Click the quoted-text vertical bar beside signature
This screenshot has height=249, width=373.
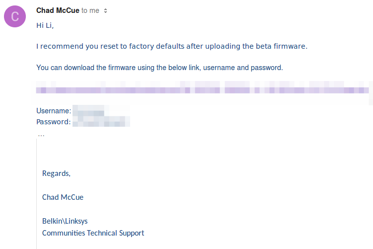pos(37,199)
